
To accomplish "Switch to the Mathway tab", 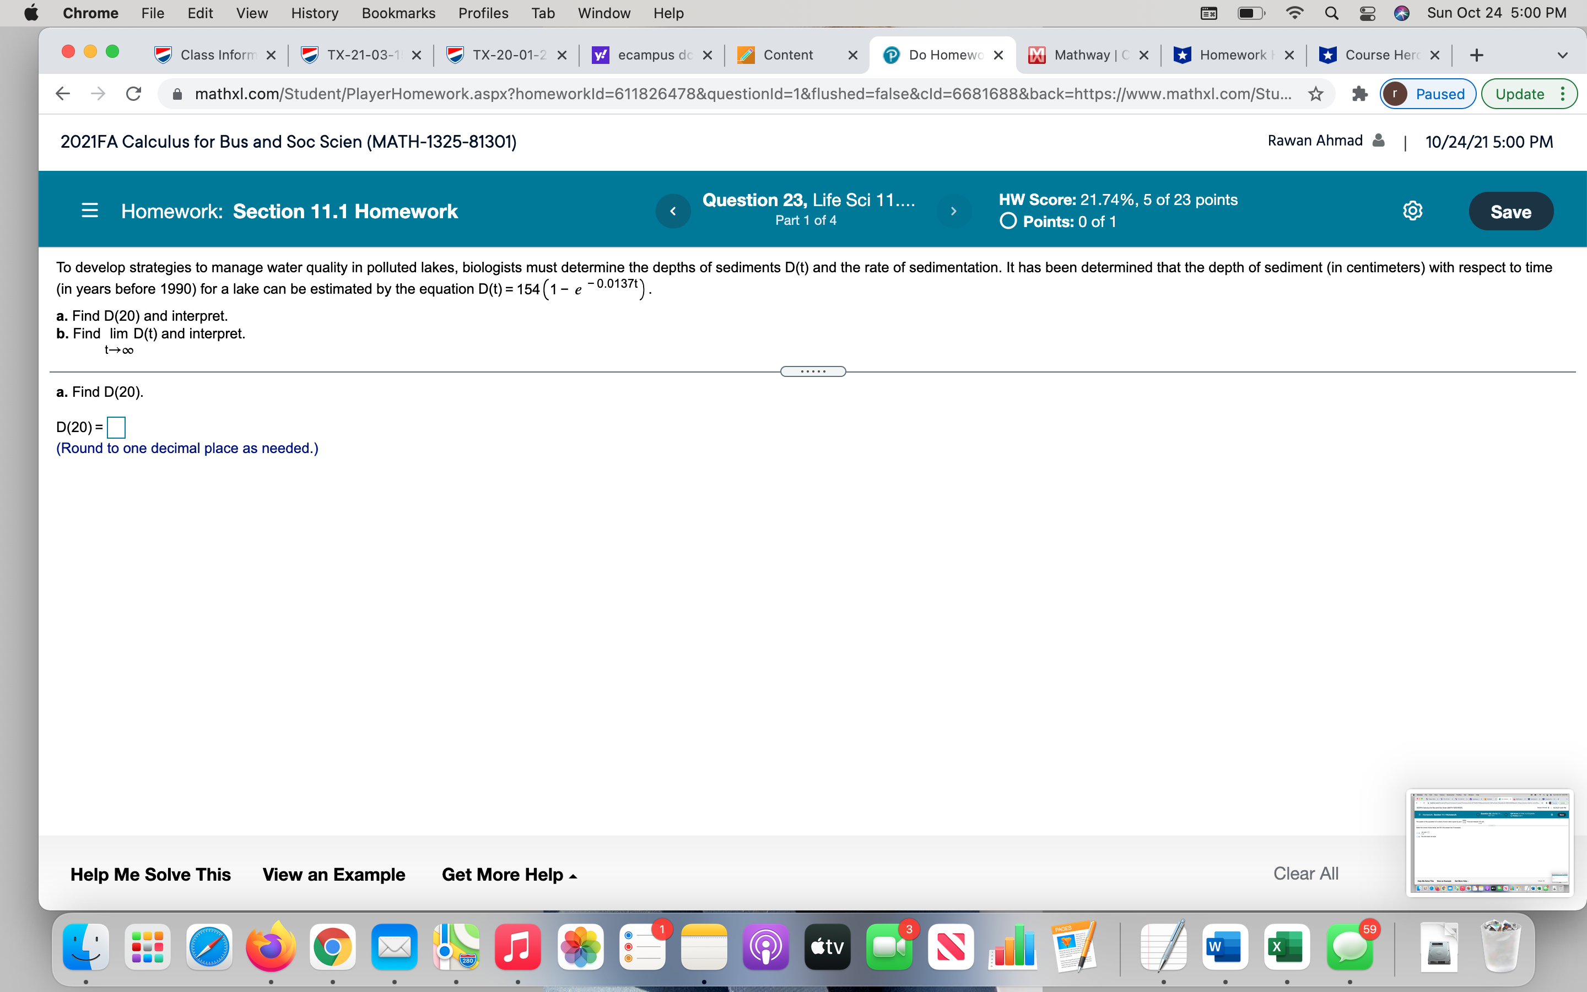I will tap(1083, 55).
